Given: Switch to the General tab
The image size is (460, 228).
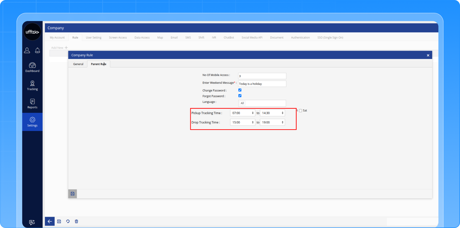Looking at the screenshot, I should pos(78,64).
